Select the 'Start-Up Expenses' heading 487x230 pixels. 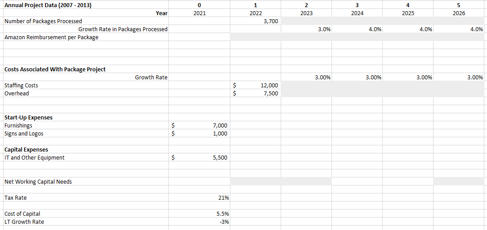click(28, 118)
